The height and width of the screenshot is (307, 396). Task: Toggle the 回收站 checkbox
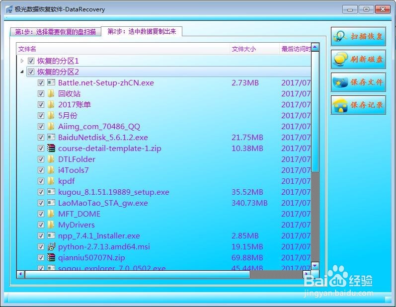click(x=41, y=93)
